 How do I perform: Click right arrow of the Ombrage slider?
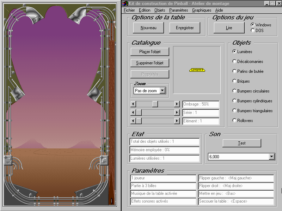(177, 104)
